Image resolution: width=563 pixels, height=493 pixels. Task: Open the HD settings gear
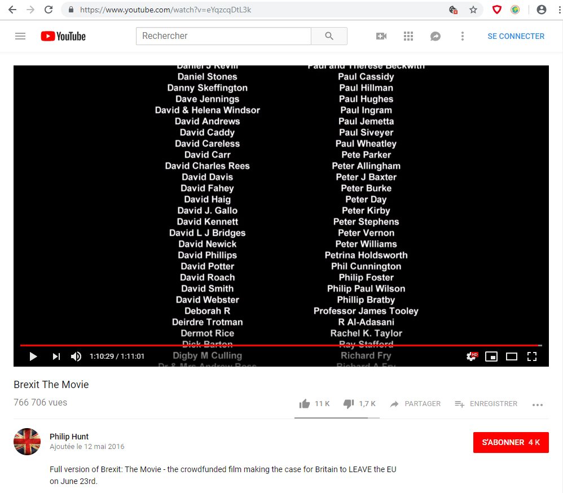[x=472, y=356]
